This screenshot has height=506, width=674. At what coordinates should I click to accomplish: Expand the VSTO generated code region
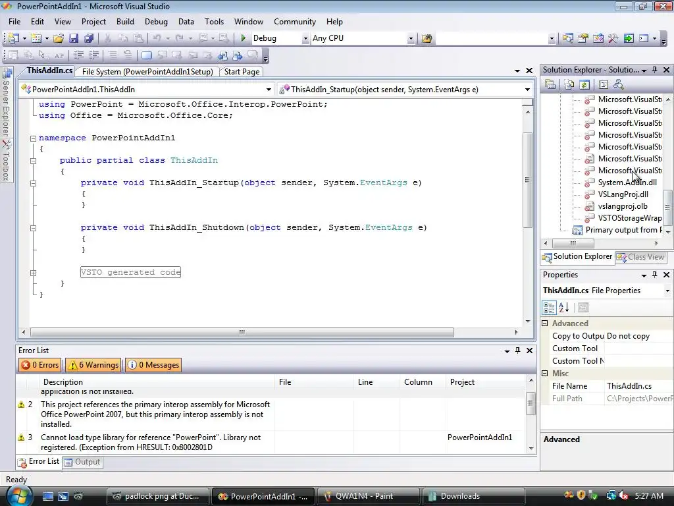pyautogui.click(x=33, y=273)
